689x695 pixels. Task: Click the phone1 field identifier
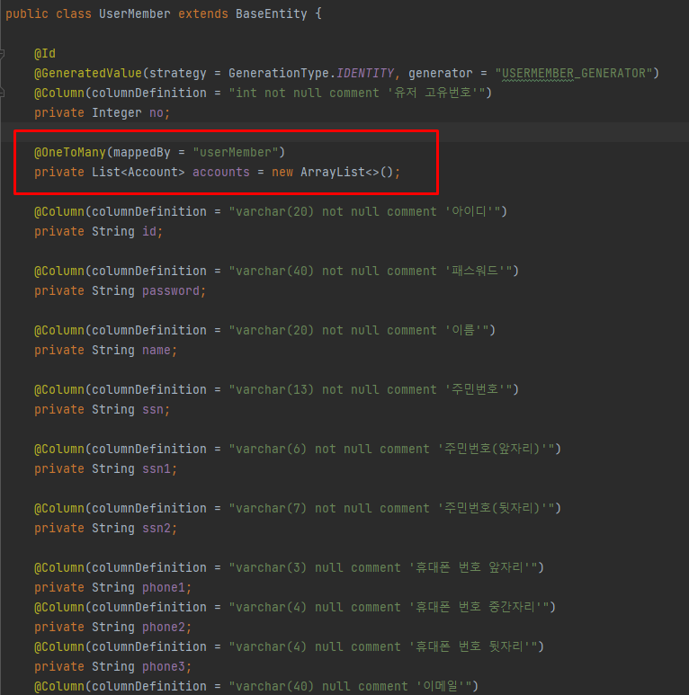(164, 588)
